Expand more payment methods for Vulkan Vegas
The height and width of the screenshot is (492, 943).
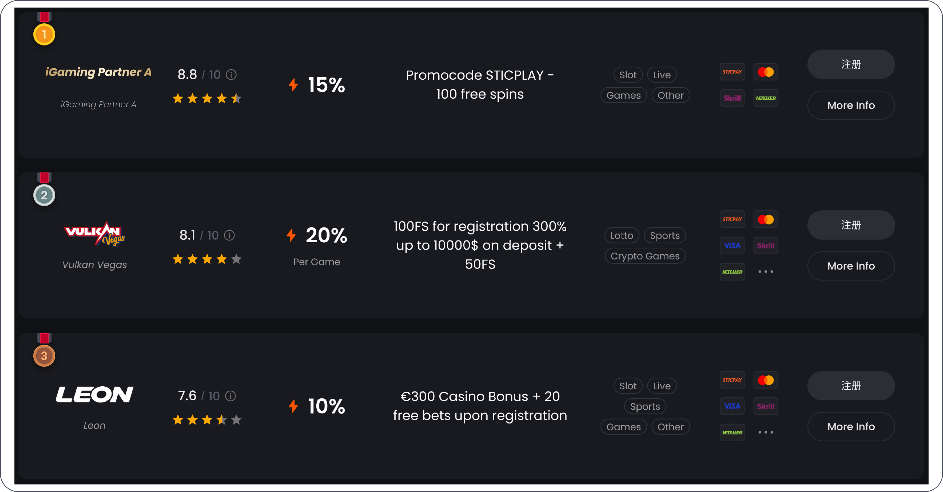[766, 272]
